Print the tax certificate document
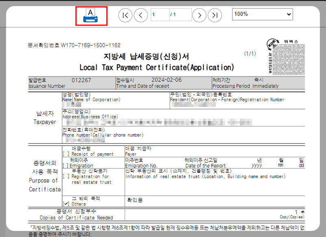 [x=91, y=15]
